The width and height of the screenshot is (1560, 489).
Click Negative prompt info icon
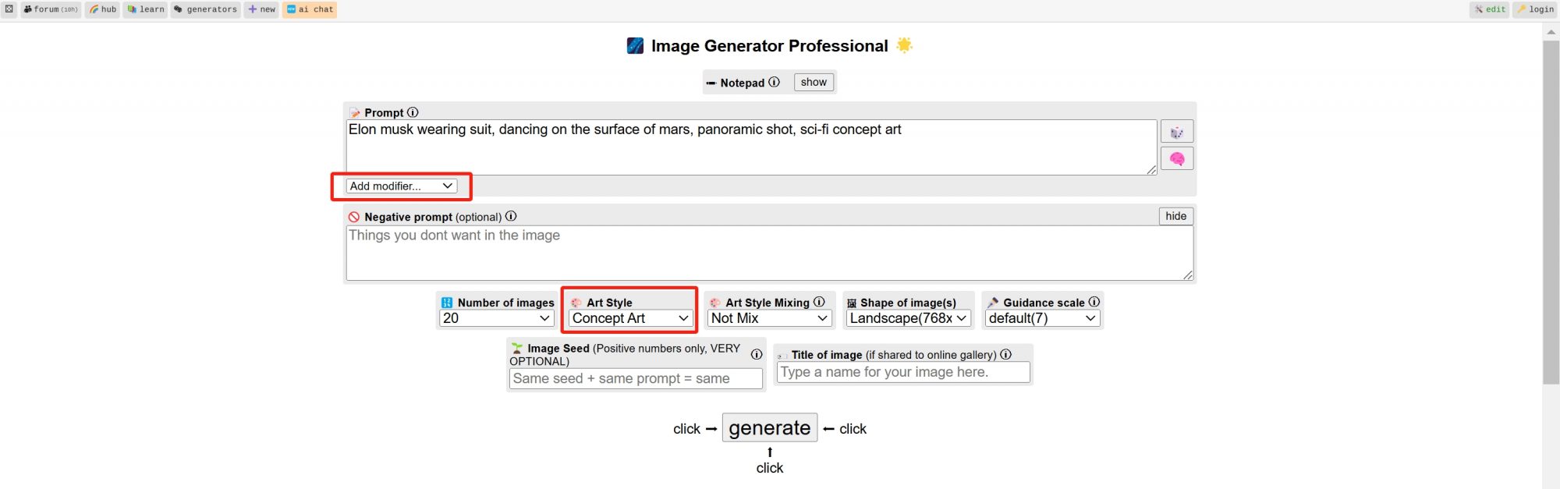[511, 216]
